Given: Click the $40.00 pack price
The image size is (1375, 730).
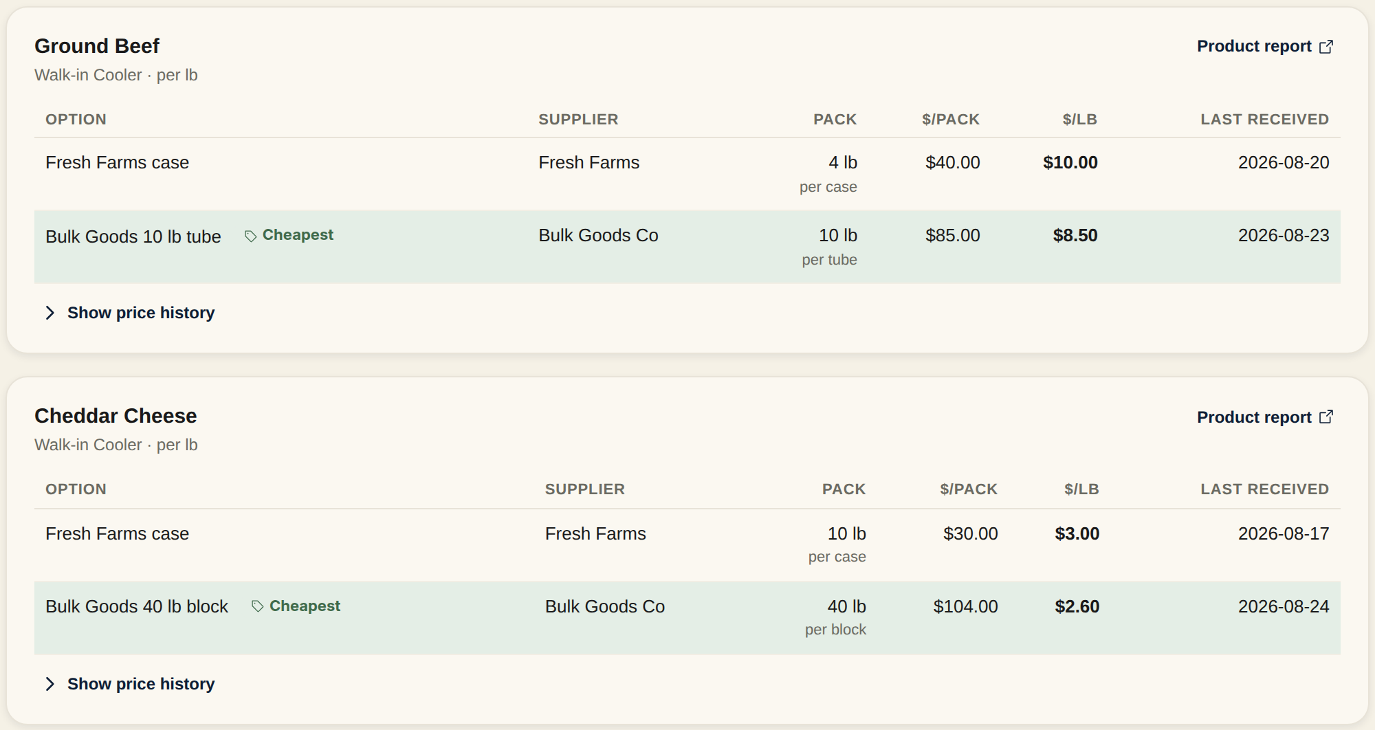Looking at the screenshot, I should pyautogui.click(x=953, y=163).
